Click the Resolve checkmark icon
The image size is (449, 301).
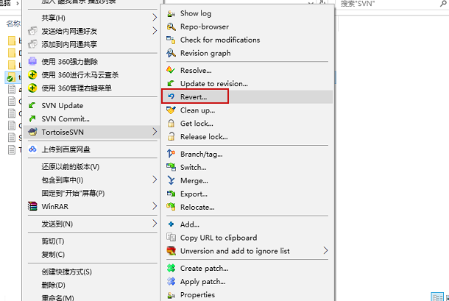(172, 70)
